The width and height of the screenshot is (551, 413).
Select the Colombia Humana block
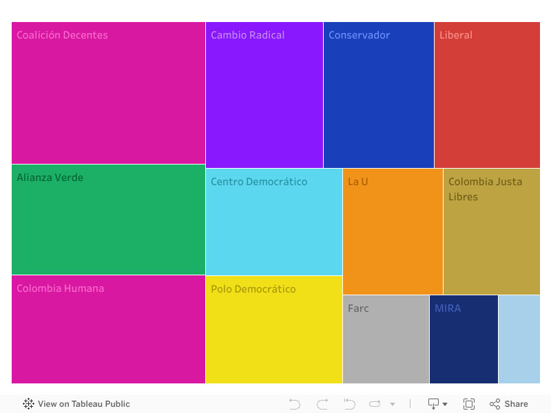pyautogui.click(x=109, y=330)
